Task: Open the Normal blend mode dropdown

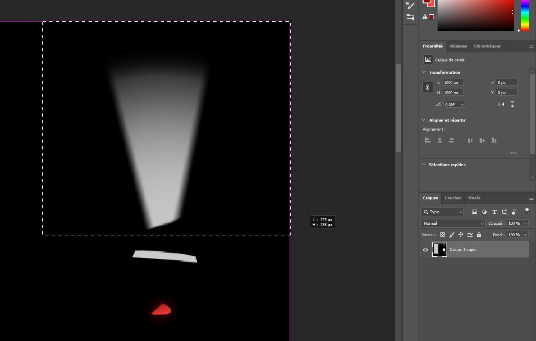Action: click(453, 224)
